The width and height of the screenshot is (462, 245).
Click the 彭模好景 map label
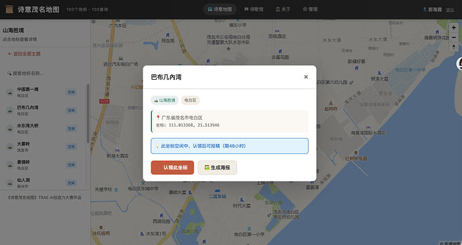[x=356, y=62]
